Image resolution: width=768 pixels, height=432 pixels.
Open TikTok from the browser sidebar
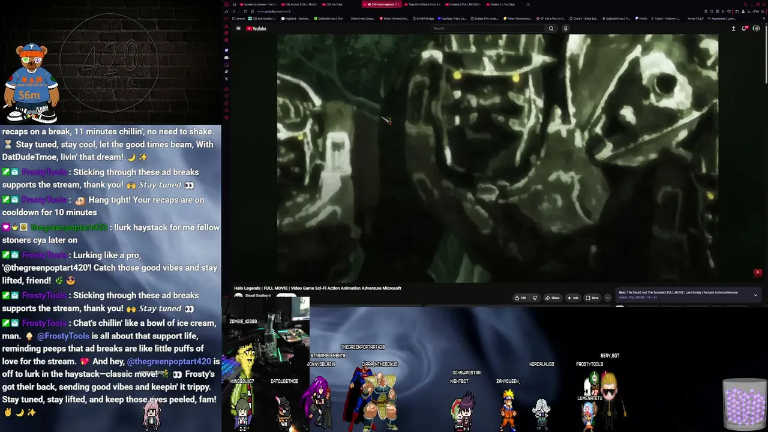226,71
